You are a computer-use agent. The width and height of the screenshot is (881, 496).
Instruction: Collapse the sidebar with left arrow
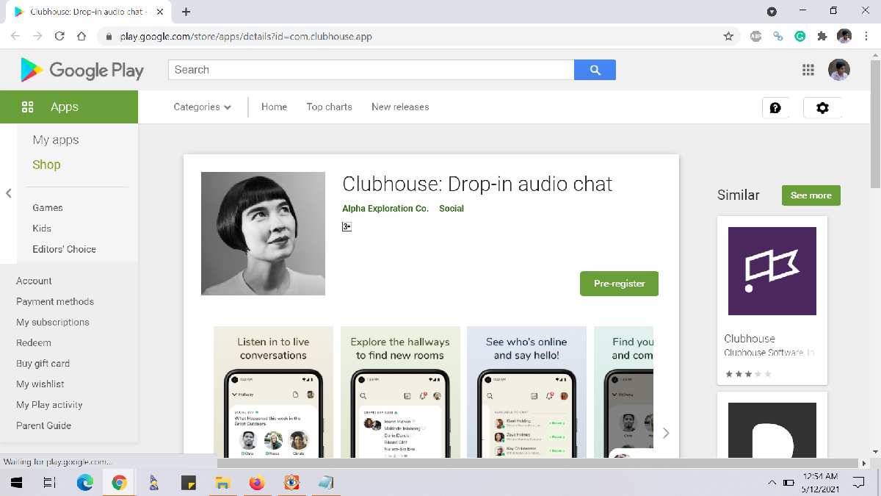[9, 193]
